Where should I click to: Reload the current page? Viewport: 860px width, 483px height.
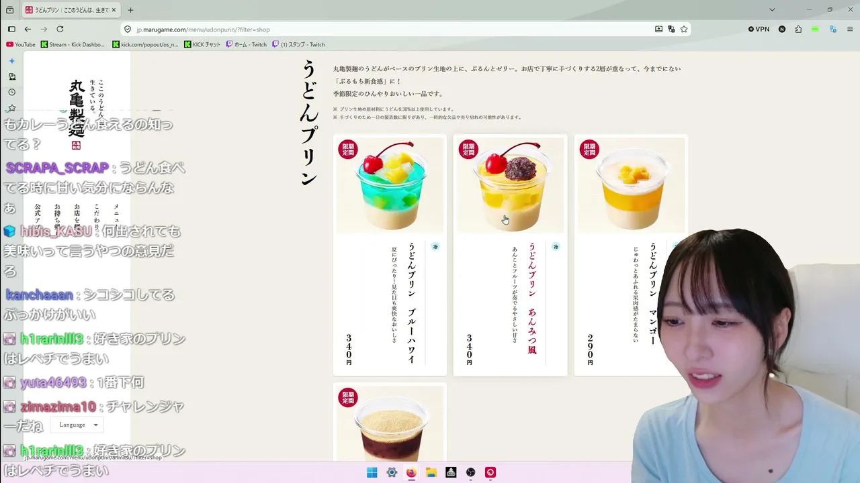(60, 30)
